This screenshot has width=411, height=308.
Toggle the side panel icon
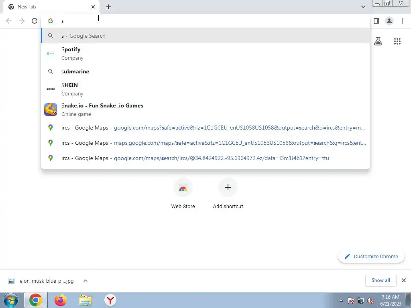pyautogui.click(x=376, y=21)
